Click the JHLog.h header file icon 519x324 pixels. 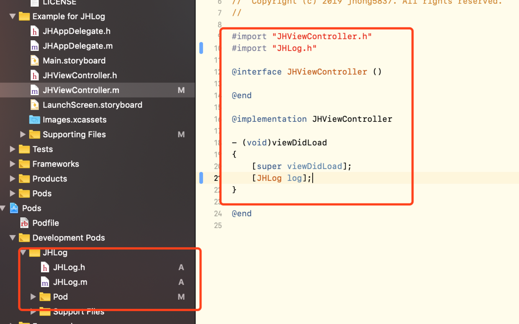coord(45,267)
